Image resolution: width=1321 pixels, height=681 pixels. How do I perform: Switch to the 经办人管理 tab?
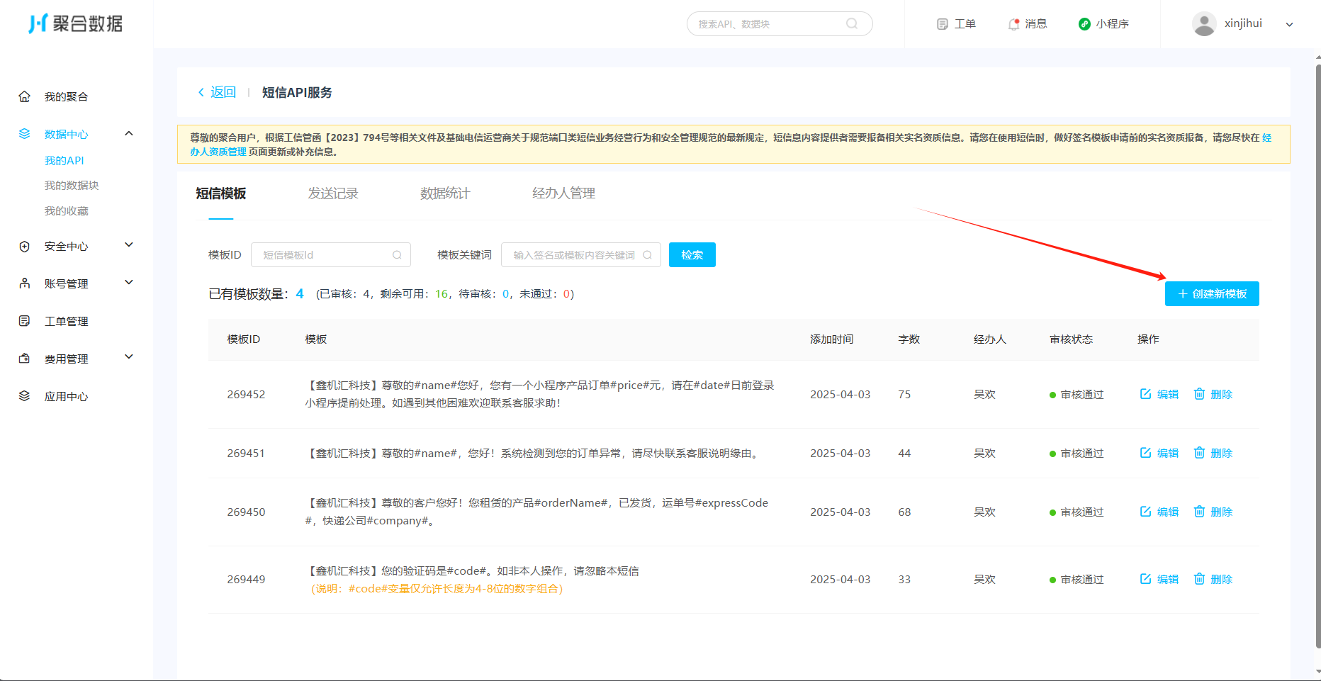point(563,193)
